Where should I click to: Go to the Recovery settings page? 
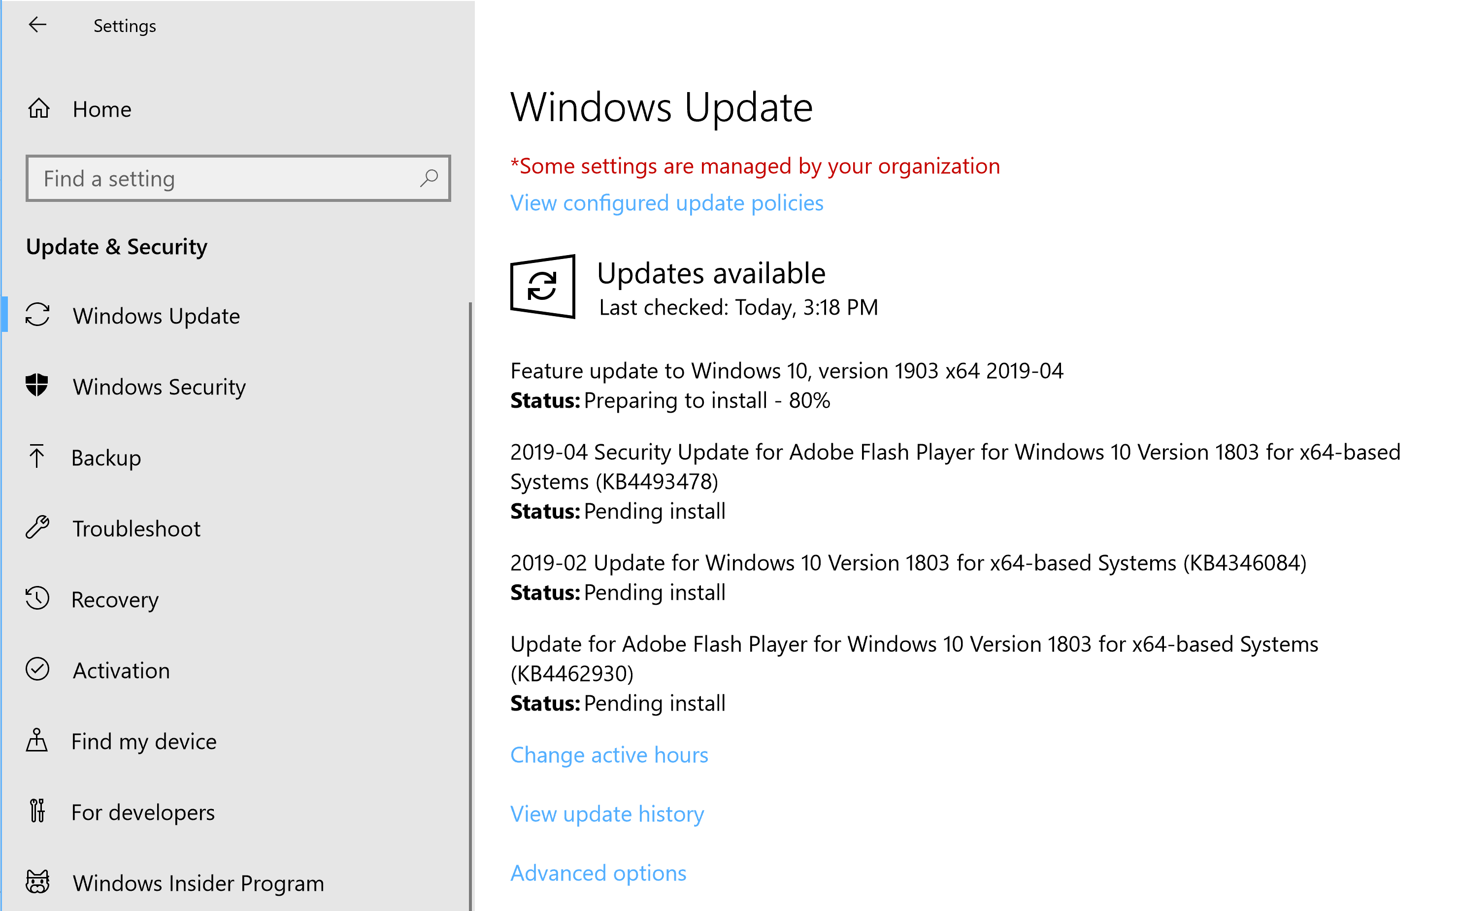coord(114,599)
